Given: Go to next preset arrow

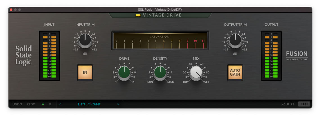Looking at the screenshot, I should pos(118,104).
